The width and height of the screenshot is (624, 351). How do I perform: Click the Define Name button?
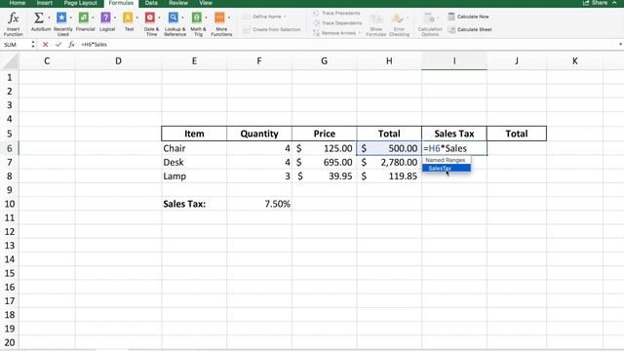tap(264, 17)
